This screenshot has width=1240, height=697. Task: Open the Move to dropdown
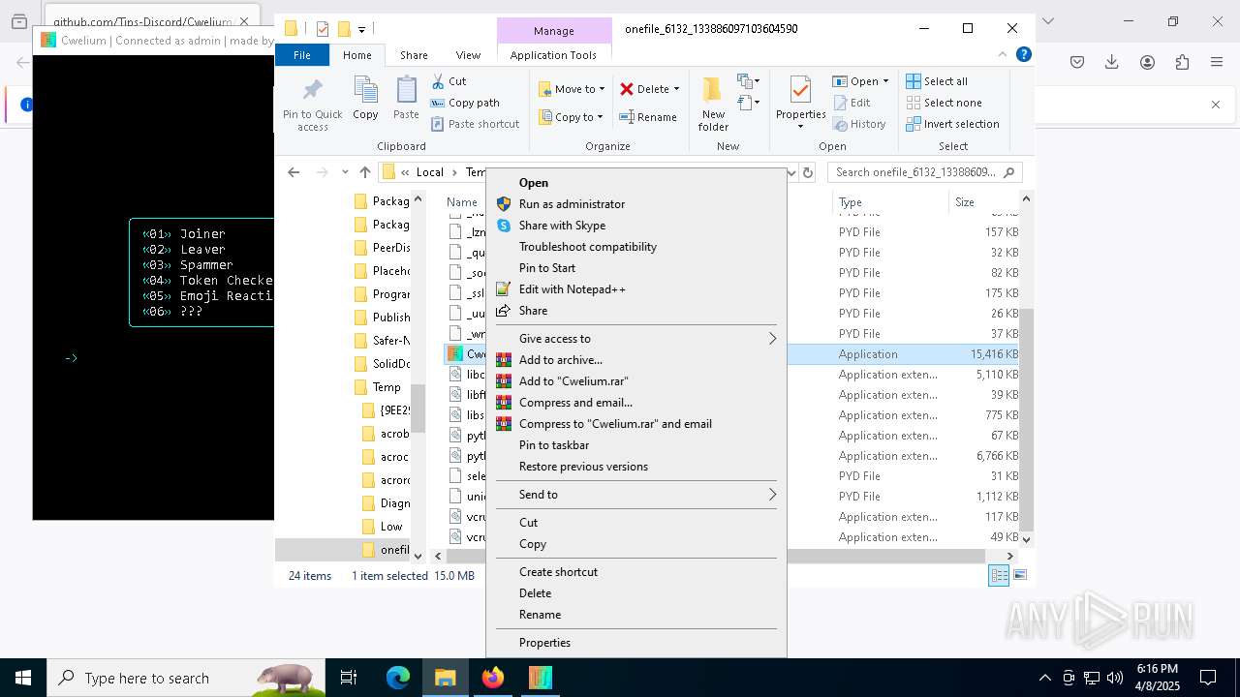click(572, 89)
